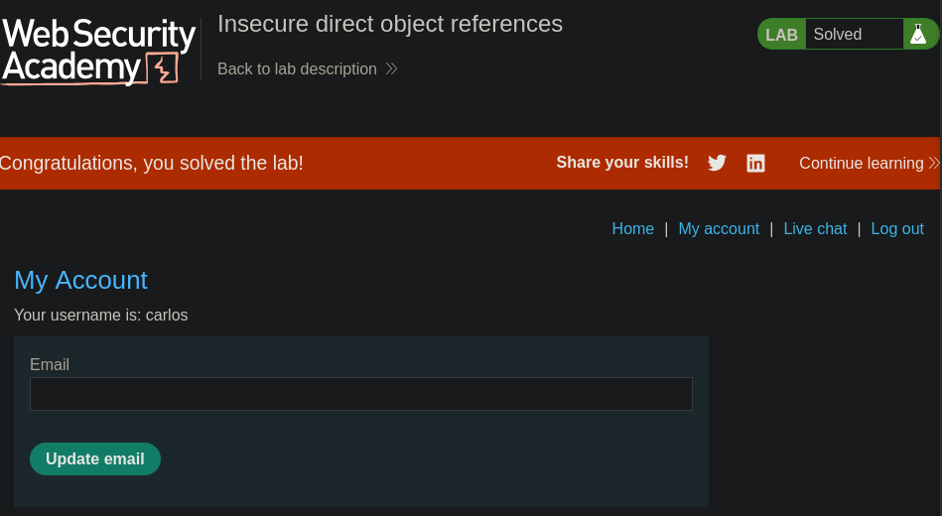Image resolution: width=942 pixels, height=516 pixels.
Task: Click the Congratulations solved-lab banner text
Action: tap(152, 163)
